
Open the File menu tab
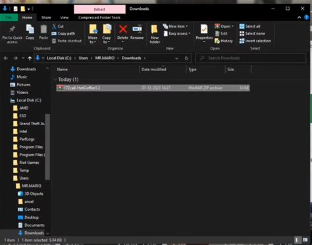(9, 18)
